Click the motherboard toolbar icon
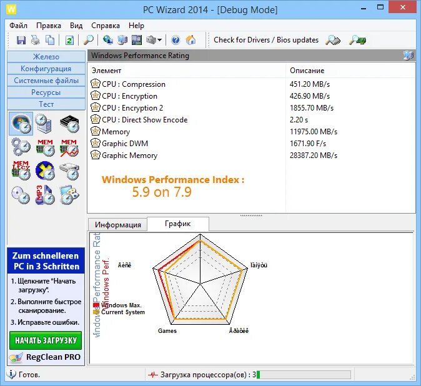This screenshot has height=386, width=421. [x=137, y=40]
